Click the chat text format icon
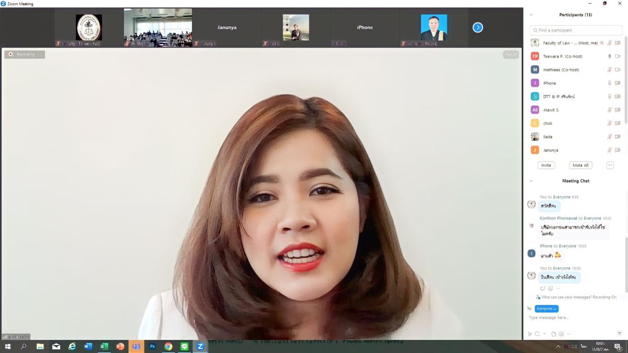 (530, 334)
